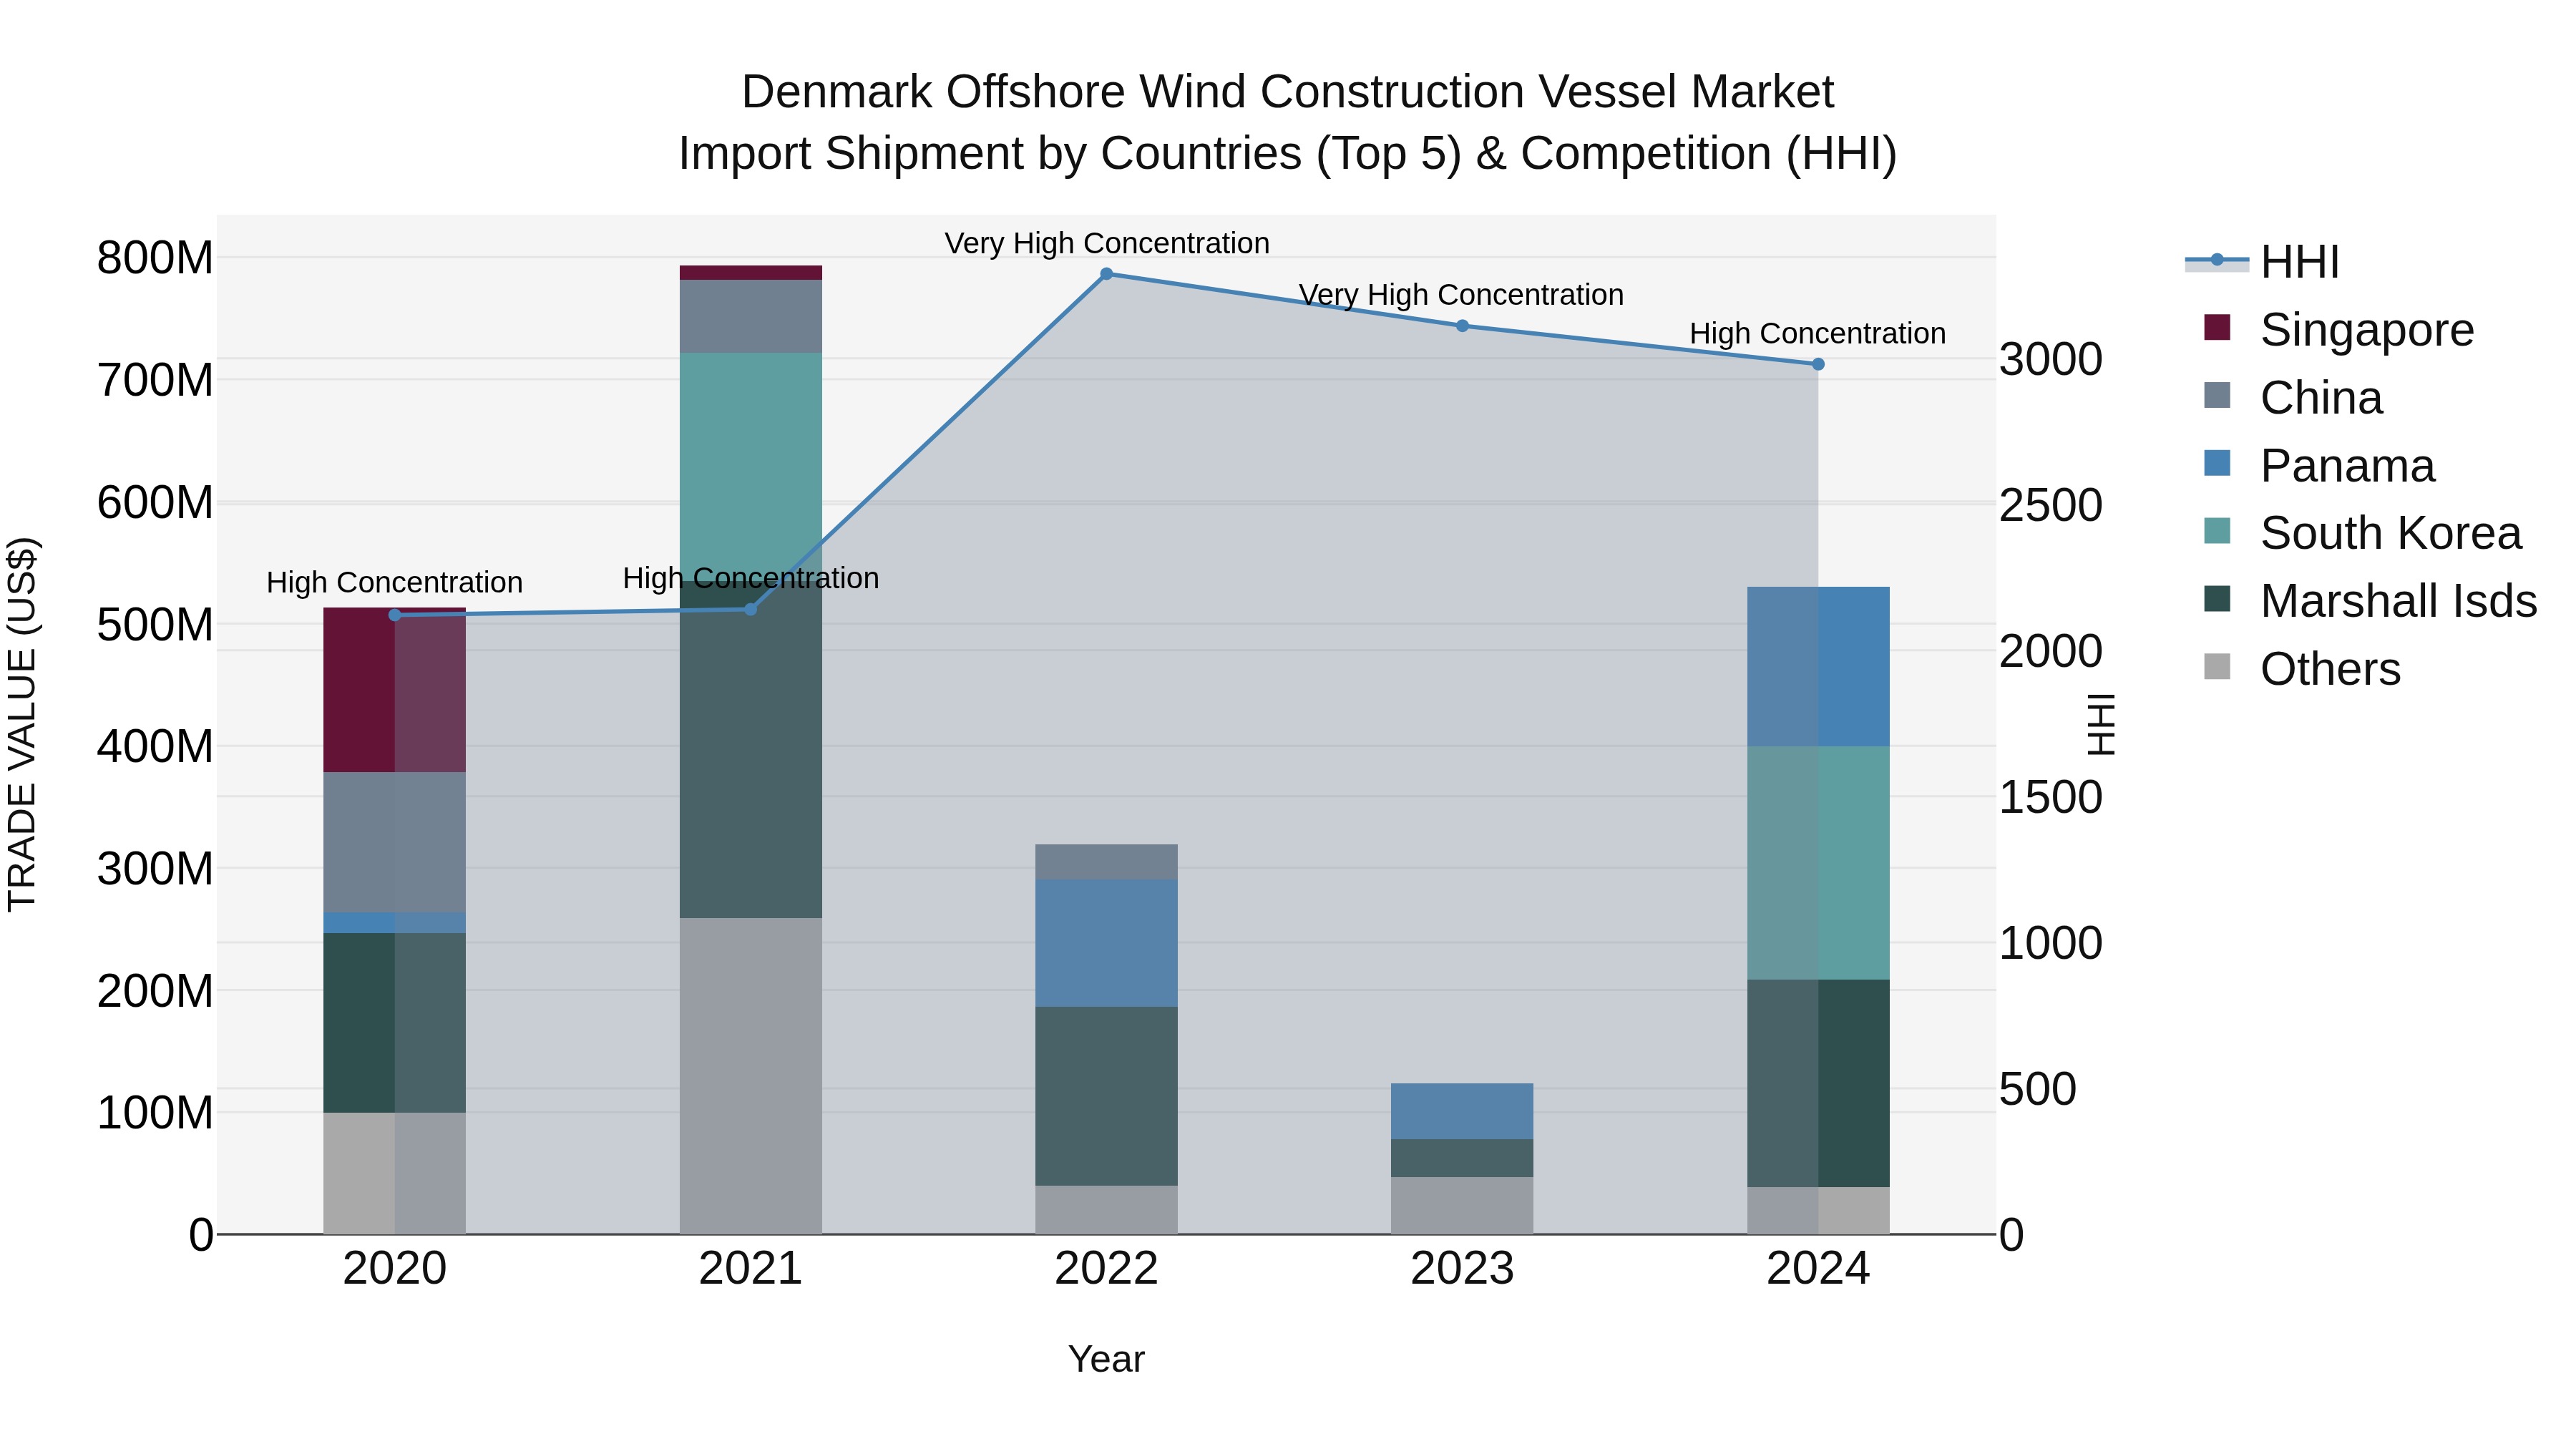Select the Marshall Isds segment in 2024 bar

(1818, 1084)
